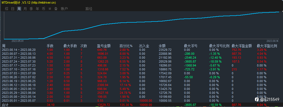The height and width of the screenshot is (107, 283).
Task: Click the 周 column header
Action: coord(3,46)
